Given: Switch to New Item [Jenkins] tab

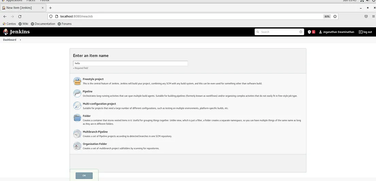Looking at the screenshot, I should click(x=23, y=8).
